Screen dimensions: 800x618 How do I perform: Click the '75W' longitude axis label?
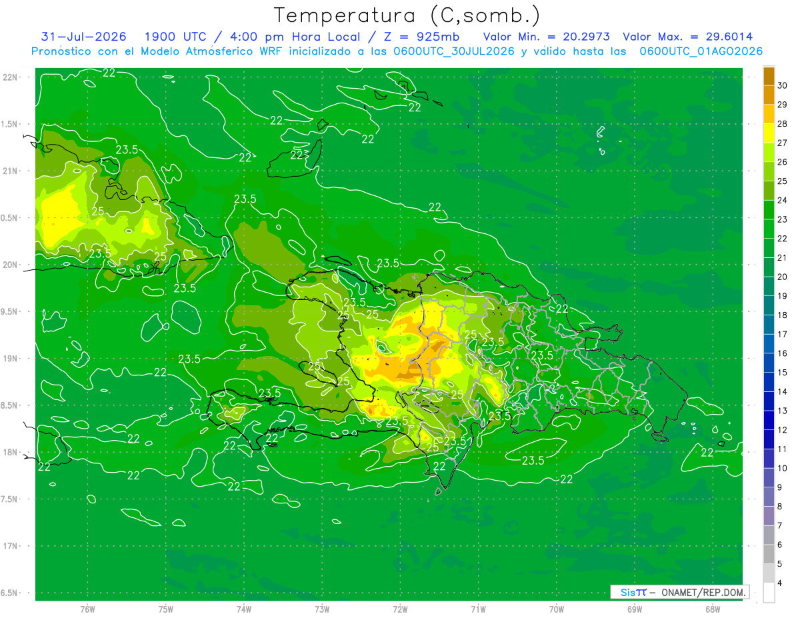(166, 609)
